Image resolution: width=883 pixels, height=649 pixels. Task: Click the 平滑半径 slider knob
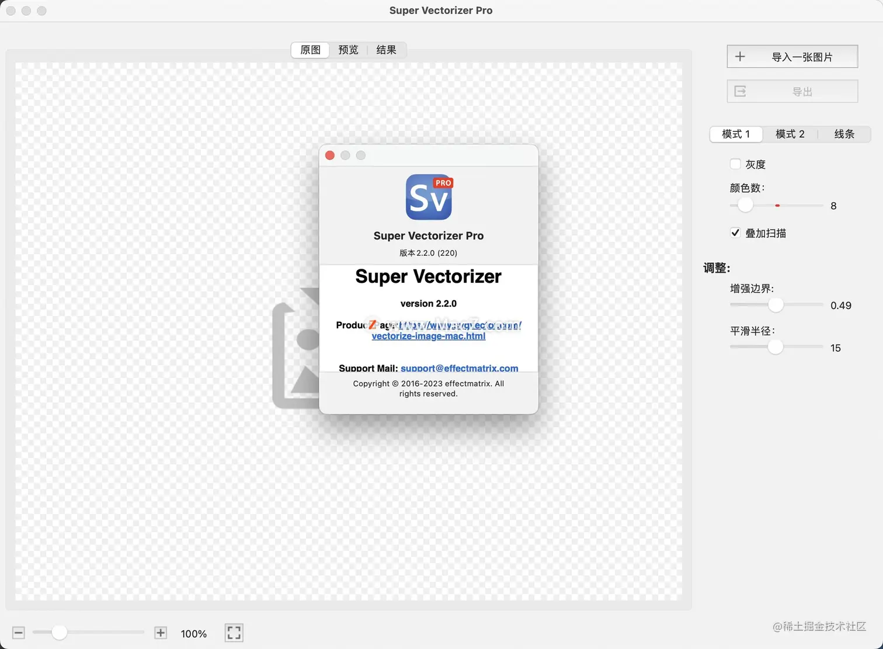click(775, 346)
